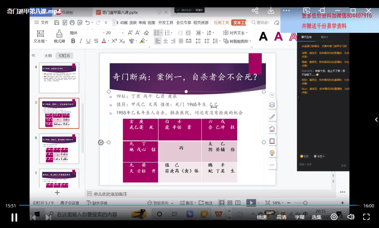Click the 字幕 subtitles button
This screenshot has width=379, height=228.
click(299, 217)
